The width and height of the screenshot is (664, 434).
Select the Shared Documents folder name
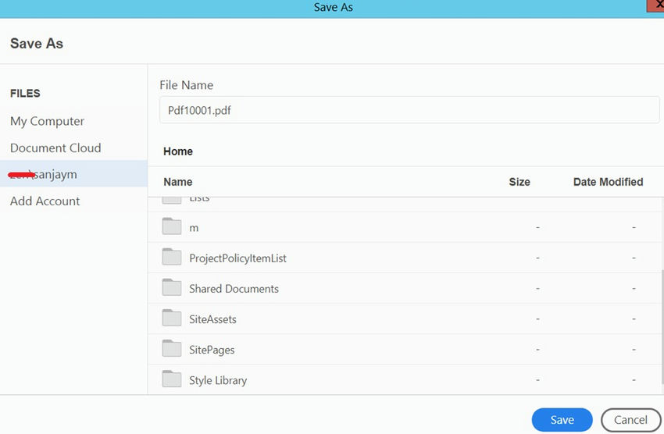pos(234,289)
